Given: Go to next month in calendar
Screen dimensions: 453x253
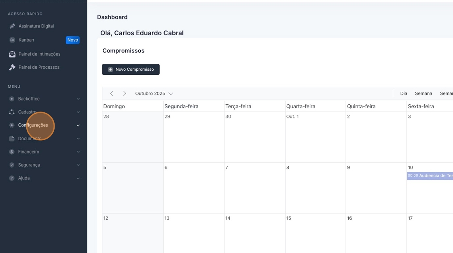Looking at the screenshot, I should point(125,93).
